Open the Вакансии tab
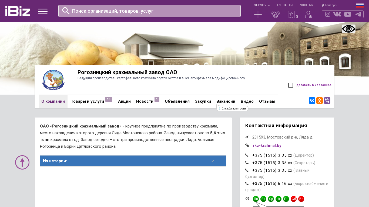 pos(226,101)
